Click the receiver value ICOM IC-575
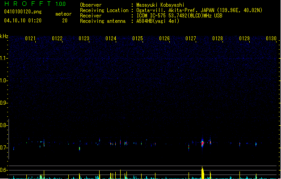The height and width of the screenshot is (179, 281). [151, 16]
